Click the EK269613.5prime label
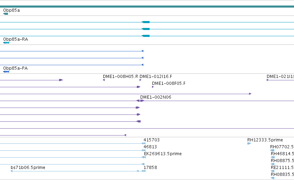The image size is (294, 180). coord(163,154)
